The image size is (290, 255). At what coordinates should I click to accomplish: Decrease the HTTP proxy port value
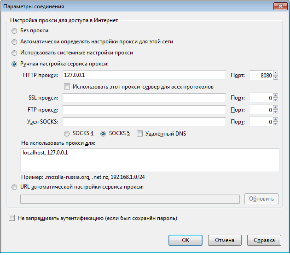(275, 77)
